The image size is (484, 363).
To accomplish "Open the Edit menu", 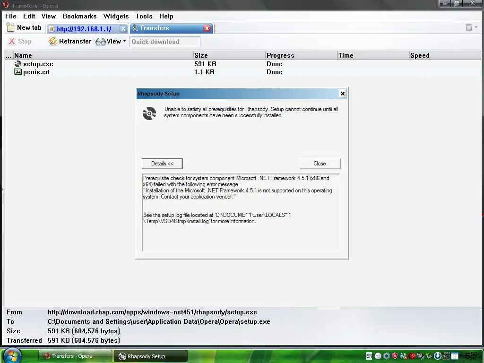I will [x=29, y=16].
